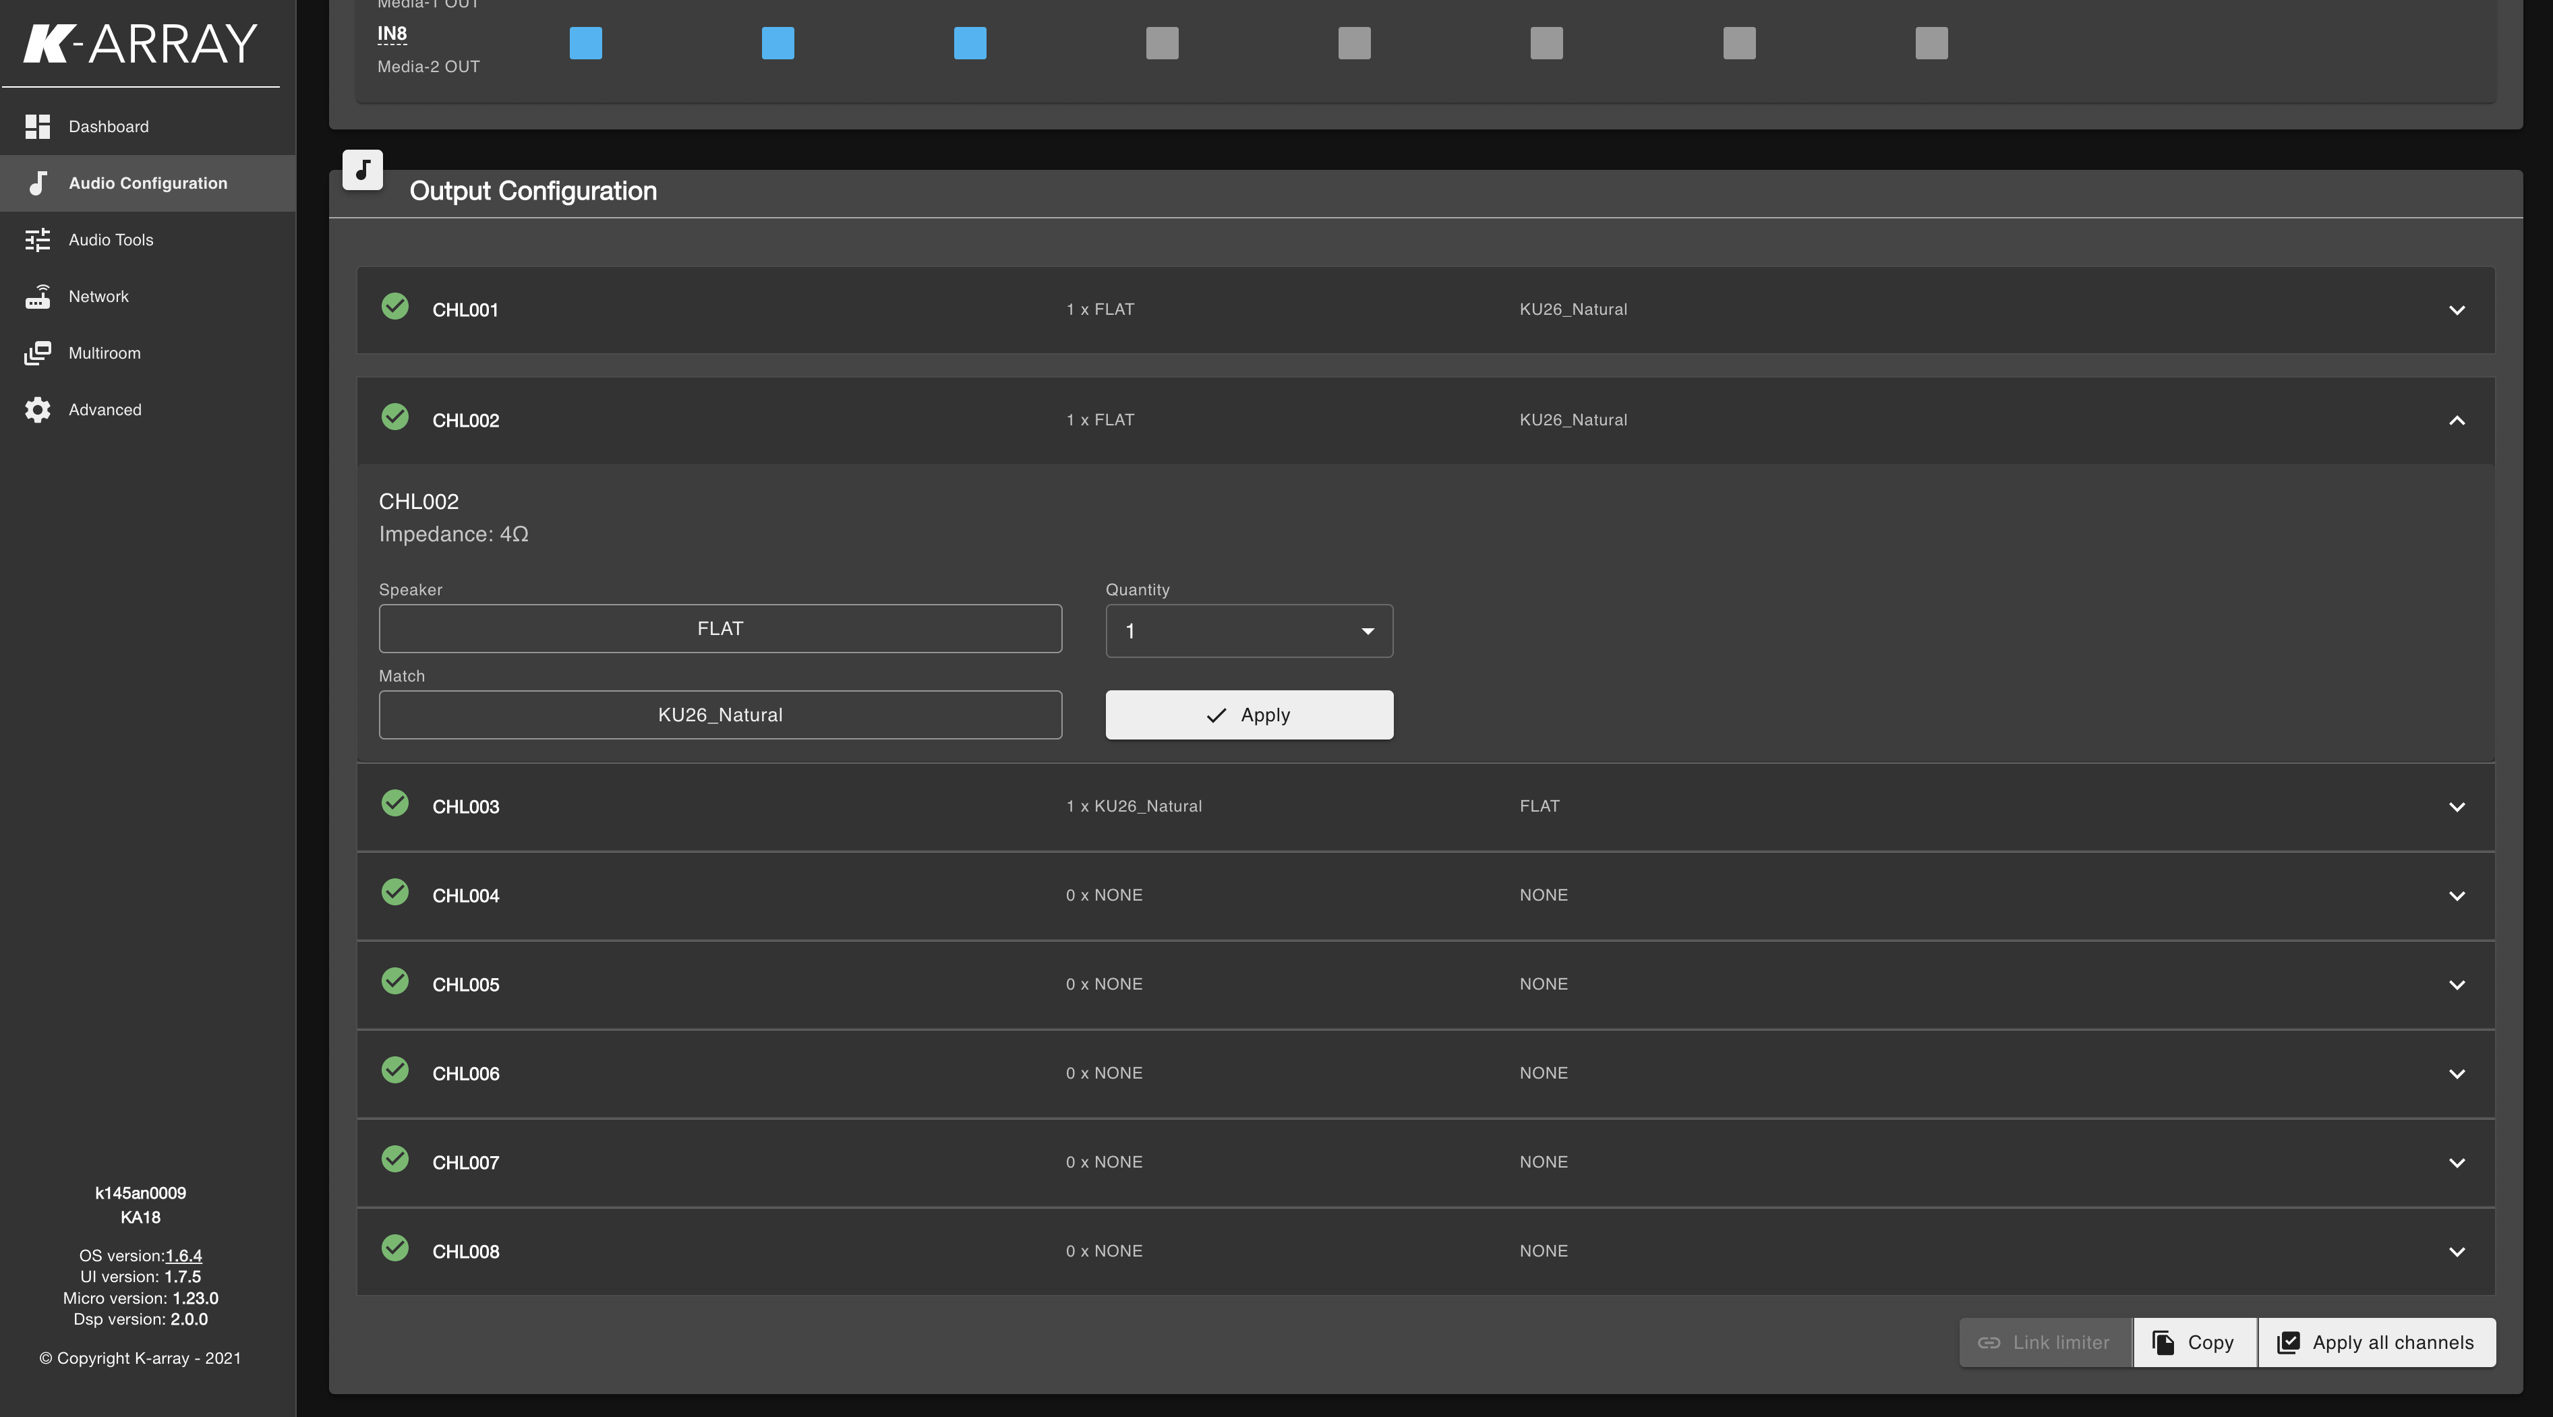Toggle first blue IN8 routing square
The image size is (2553, 1417).
tap(586, 44)
